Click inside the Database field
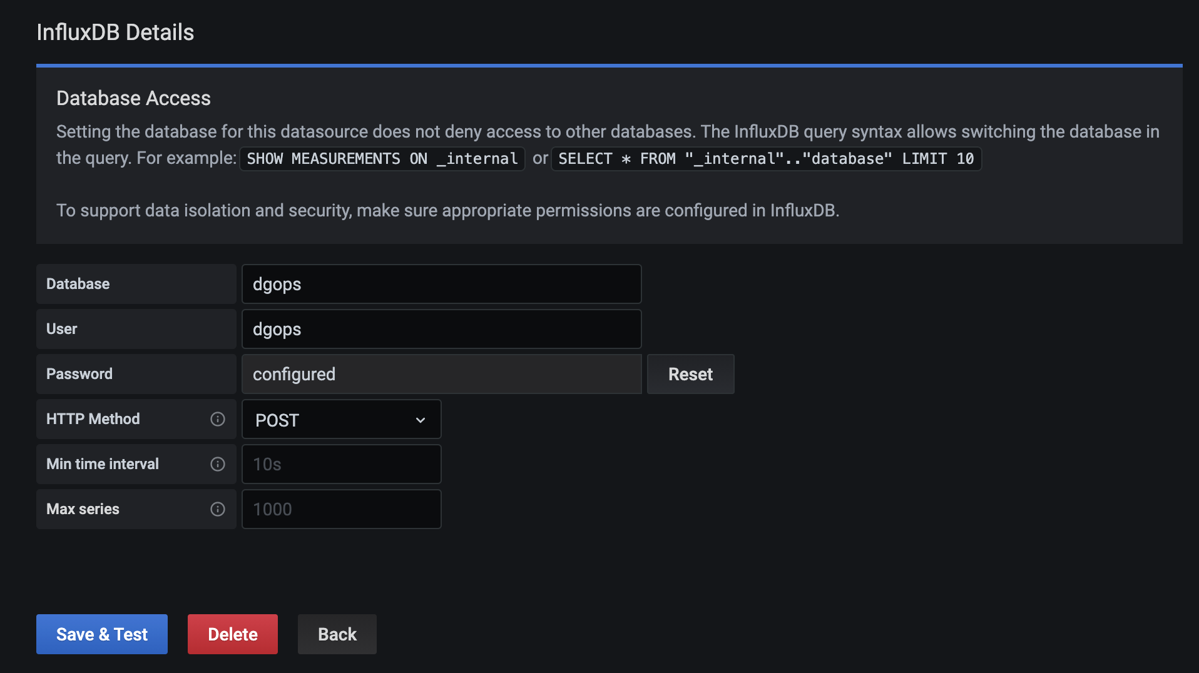Image resolution: width=1199 pixels, height=673 pixels. [x=442, y=283]
